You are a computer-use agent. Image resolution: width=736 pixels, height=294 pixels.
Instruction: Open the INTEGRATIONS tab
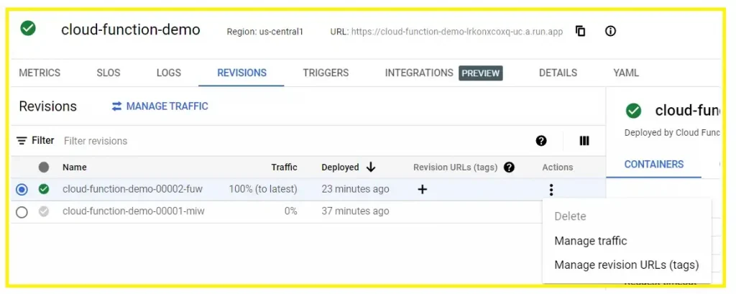tap(419, 73)
